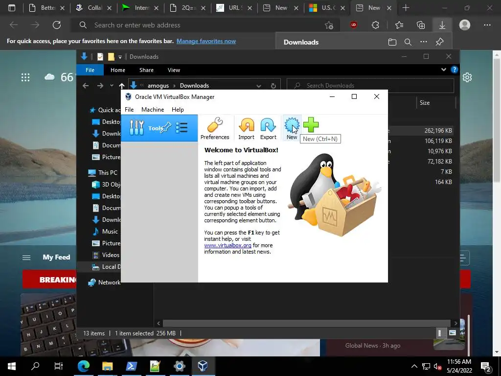Search downloads in the Downloads panel

(x=408, y=42)
